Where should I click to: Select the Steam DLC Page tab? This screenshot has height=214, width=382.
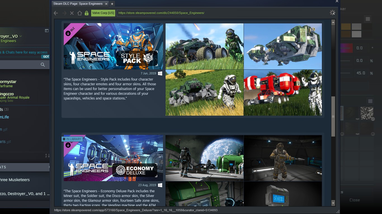[78, 4]
